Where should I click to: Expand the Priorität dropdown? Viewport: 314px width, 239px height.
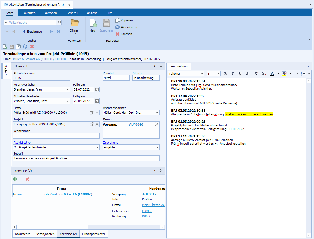point(127,78)
